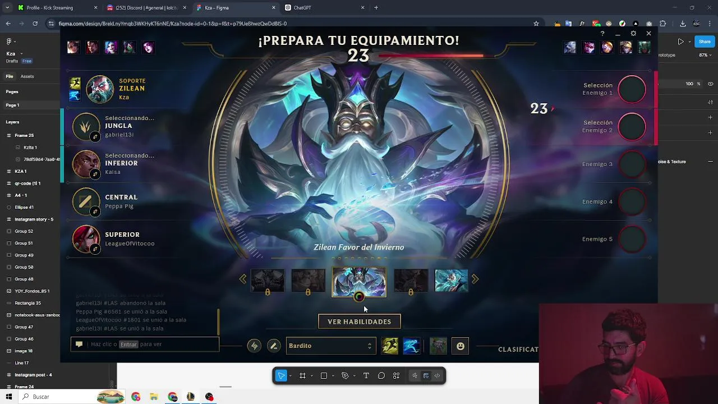
Task: Select the KZA 1 layer
Action: tap(21, 171)
